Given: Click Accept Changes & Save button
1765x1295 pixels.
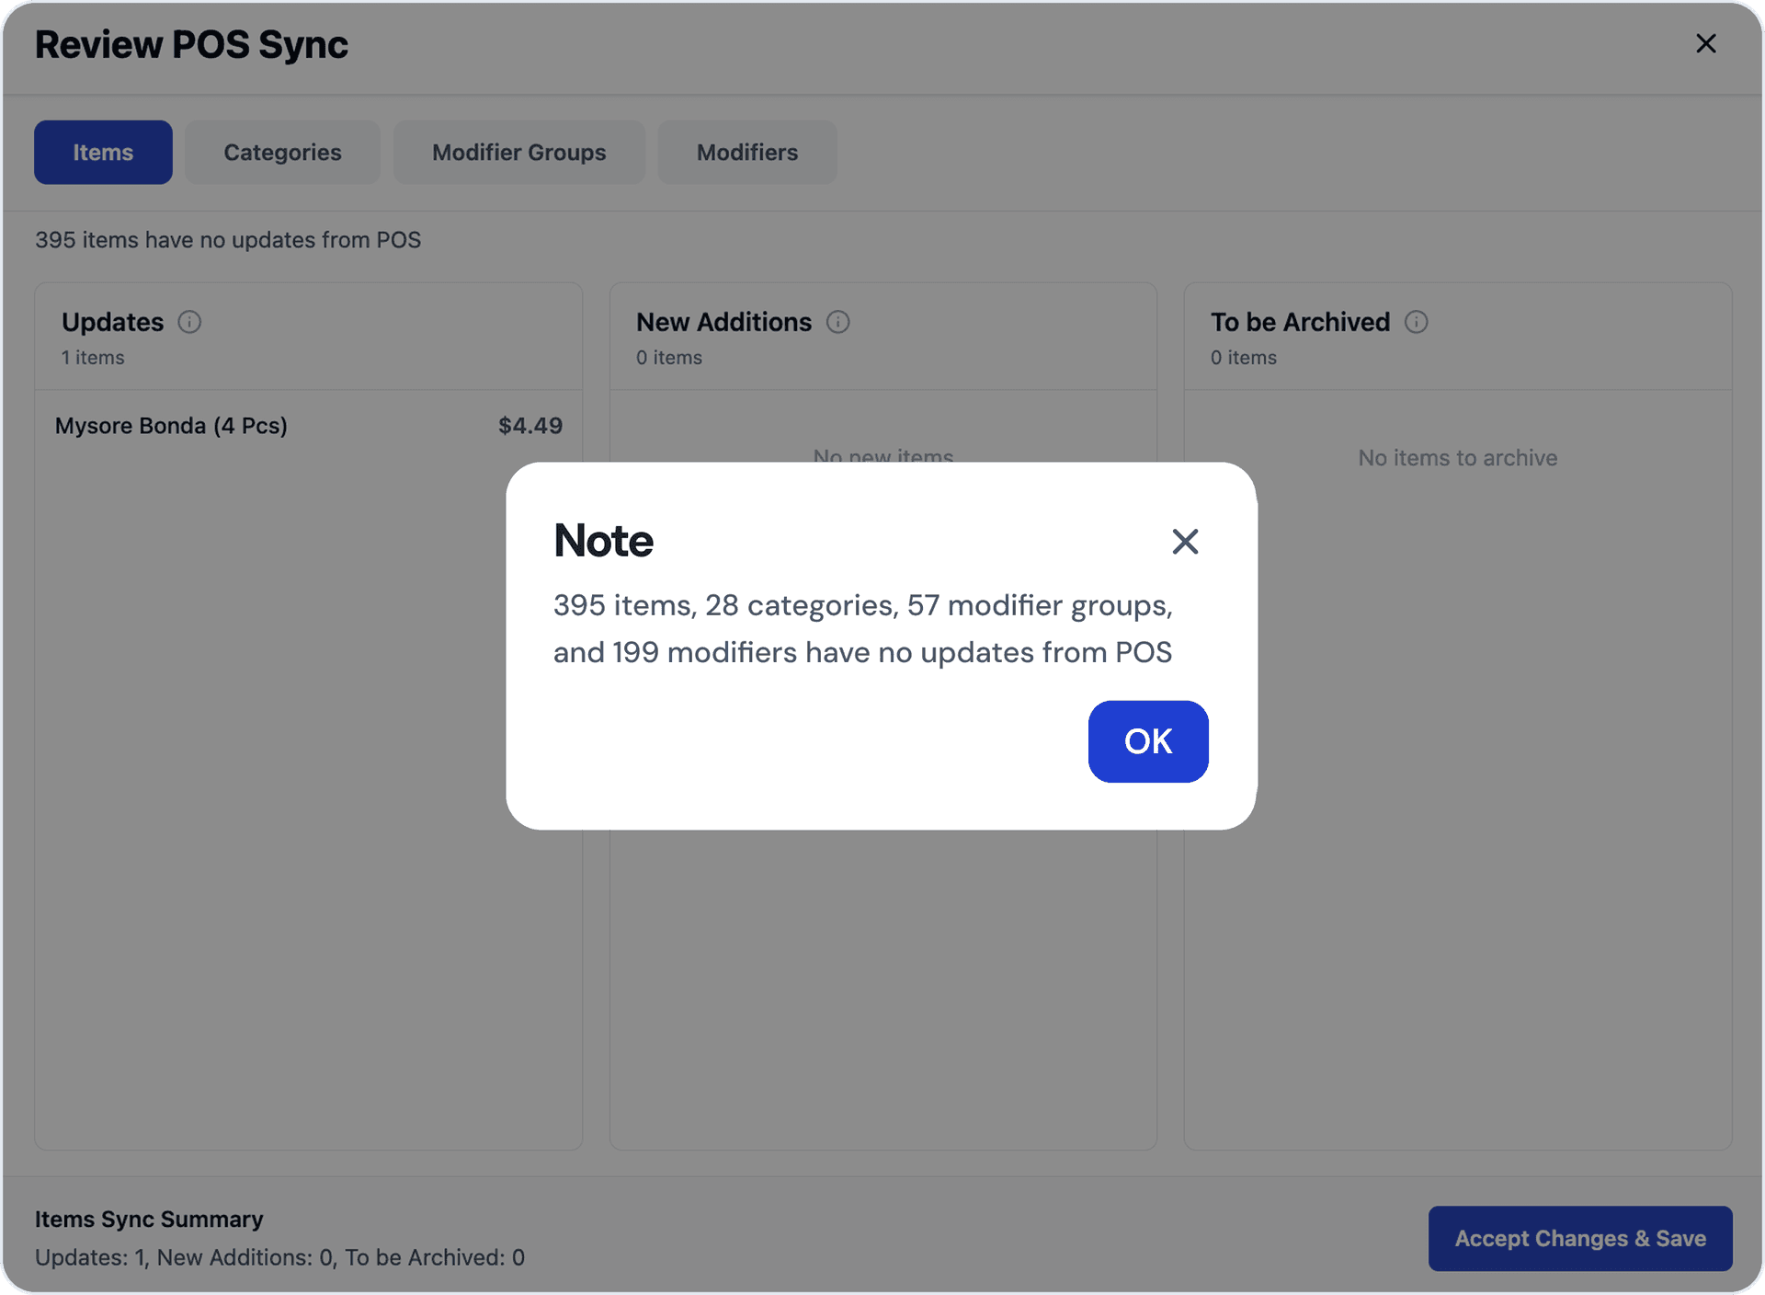Looking at the screenshot, I should coord(1580,1238).
